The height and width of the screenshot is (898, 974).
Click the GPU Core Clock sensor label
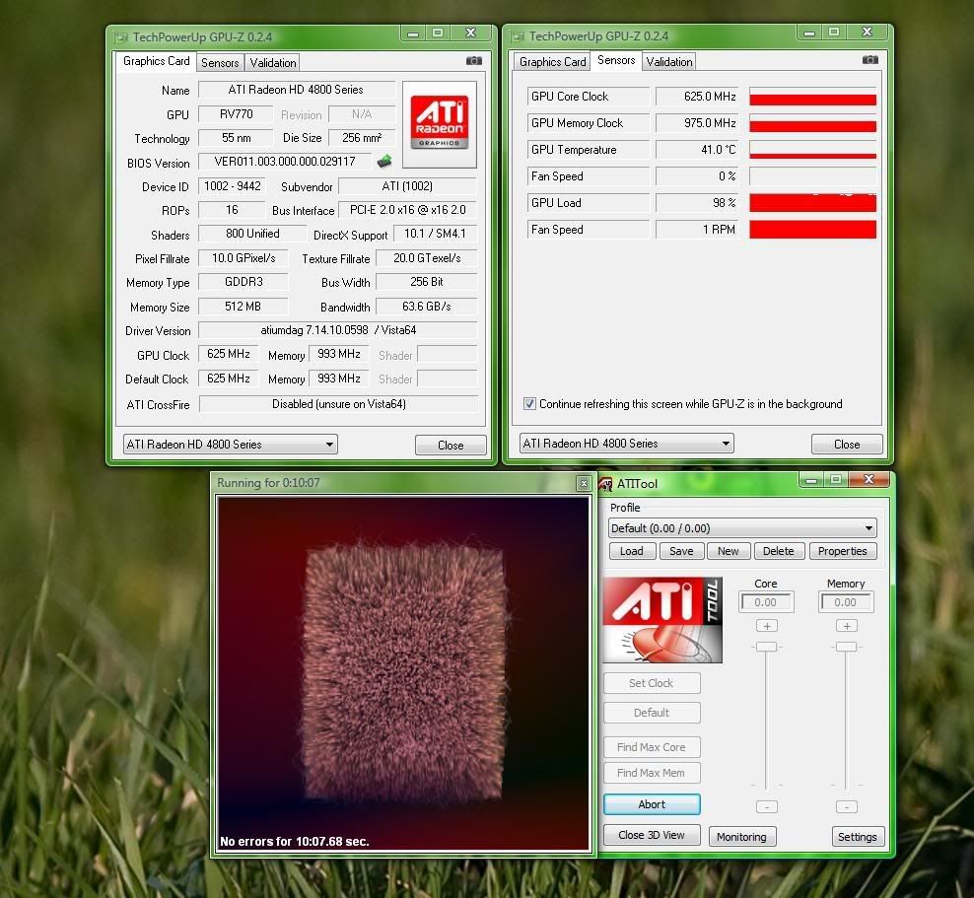[588, 97]
